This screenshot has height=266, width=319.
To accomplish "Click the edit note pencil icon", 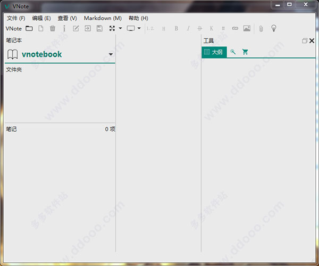I will (x=76, y=28).
